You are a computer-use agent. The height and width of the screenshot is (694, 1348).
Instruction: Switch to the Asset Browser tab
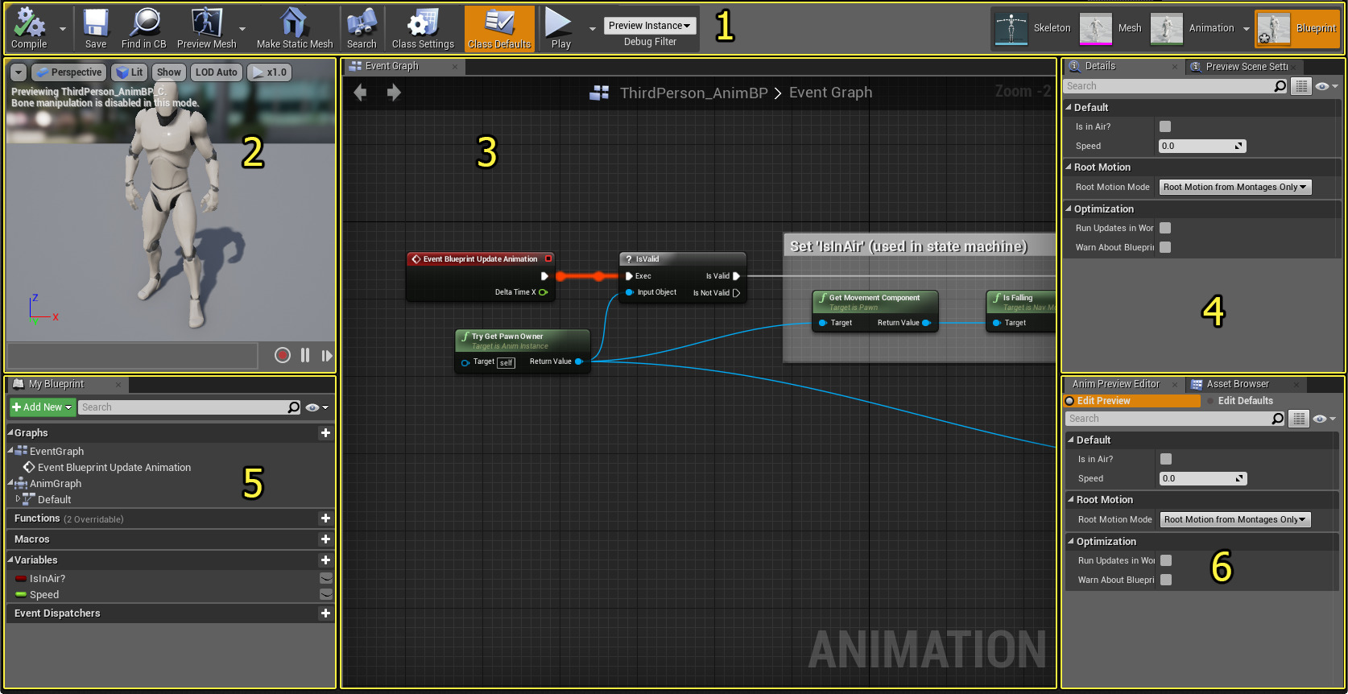pos(1237,384)
